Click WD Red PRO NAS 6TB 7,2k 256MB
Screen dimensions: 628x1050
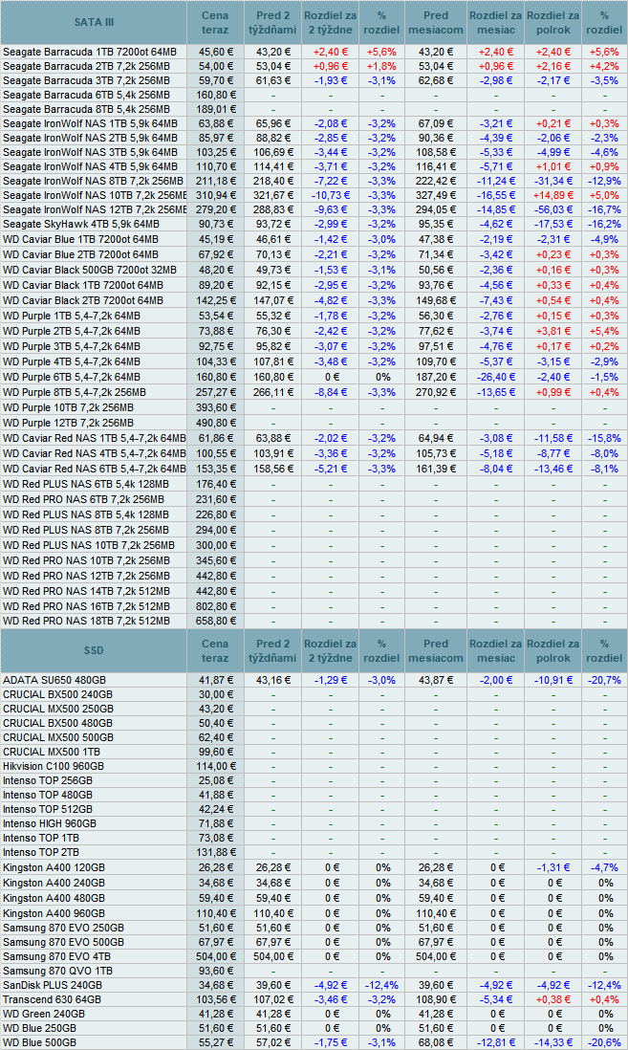pyautogui.click(x=84, y=499)
